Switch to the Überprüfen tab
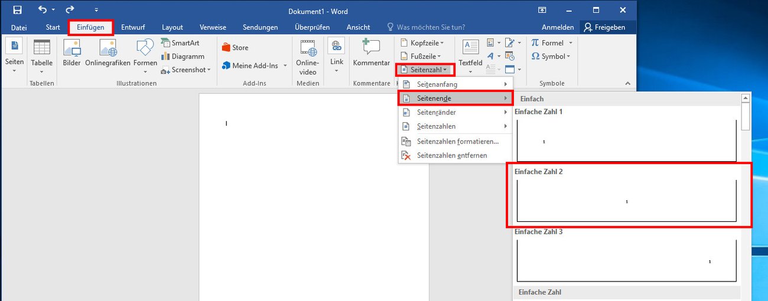This screenshot has width=768, height=301. tap(311, 27)
